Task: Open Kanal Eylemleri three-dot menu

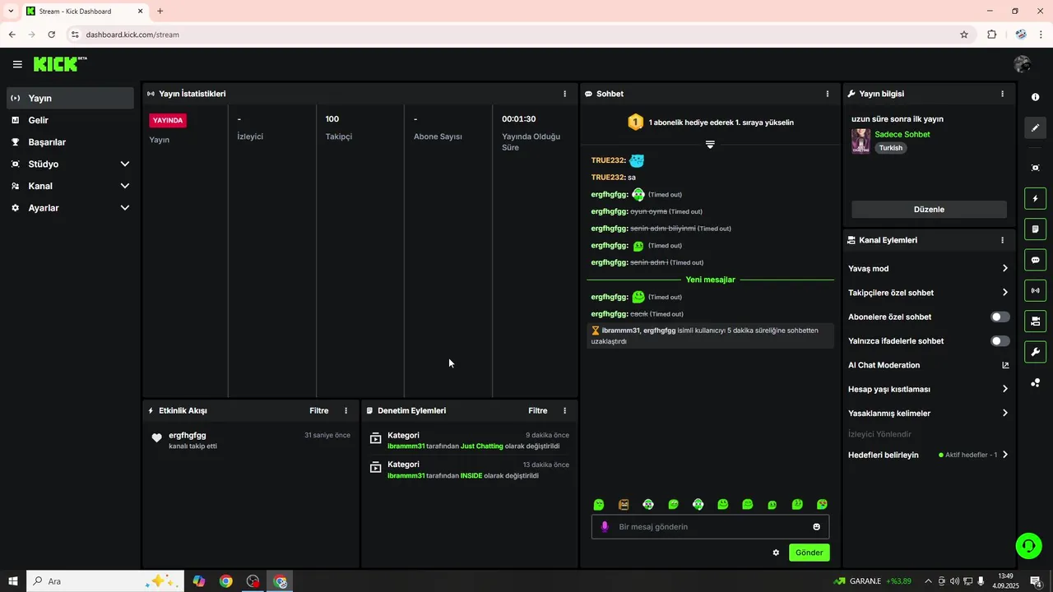Action: 1002,240
